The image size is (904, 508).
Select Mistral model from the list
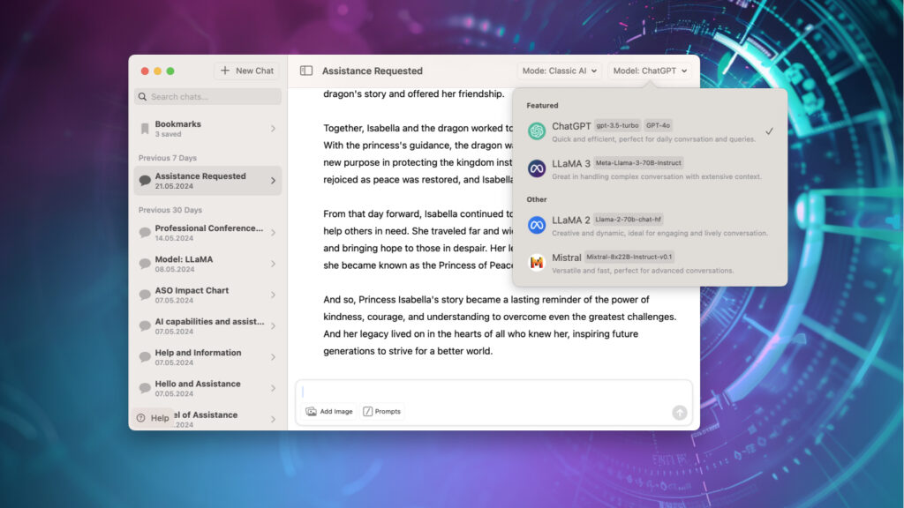[x=650, y=263]
